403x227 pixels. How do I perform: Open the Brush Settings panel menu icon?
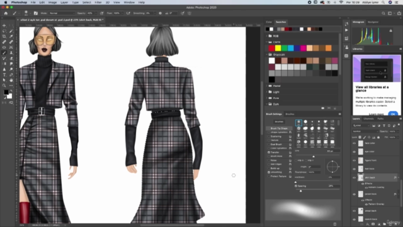pos(339,114)
